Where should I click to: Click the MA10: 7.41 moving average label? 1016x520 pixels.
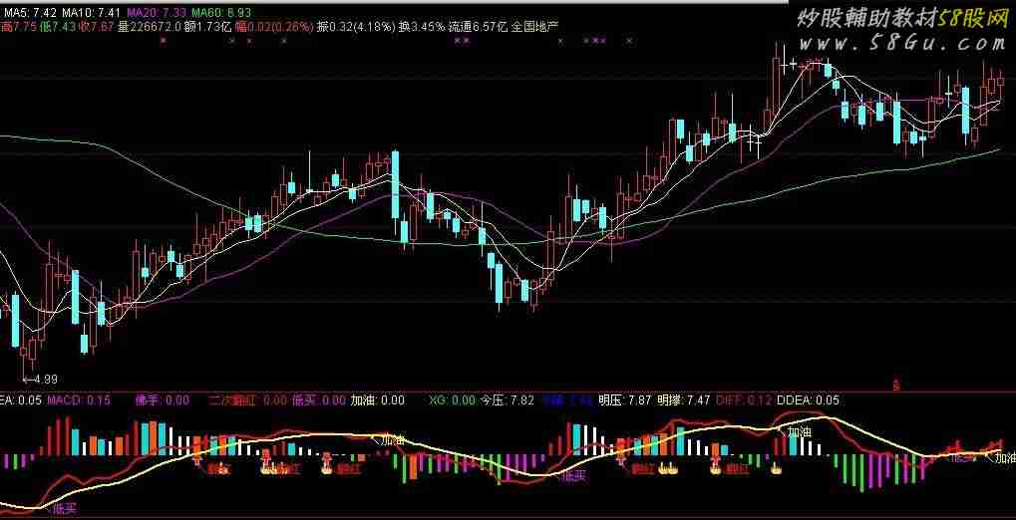coord(92,12)
